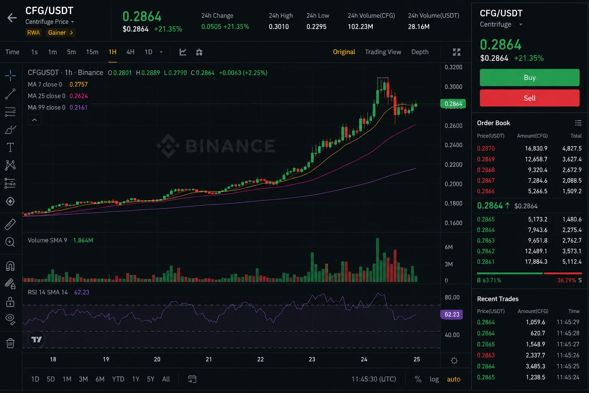589x393 pixels.
Task: Click the buy/sell ratio bar
Action: coord(530,273)
